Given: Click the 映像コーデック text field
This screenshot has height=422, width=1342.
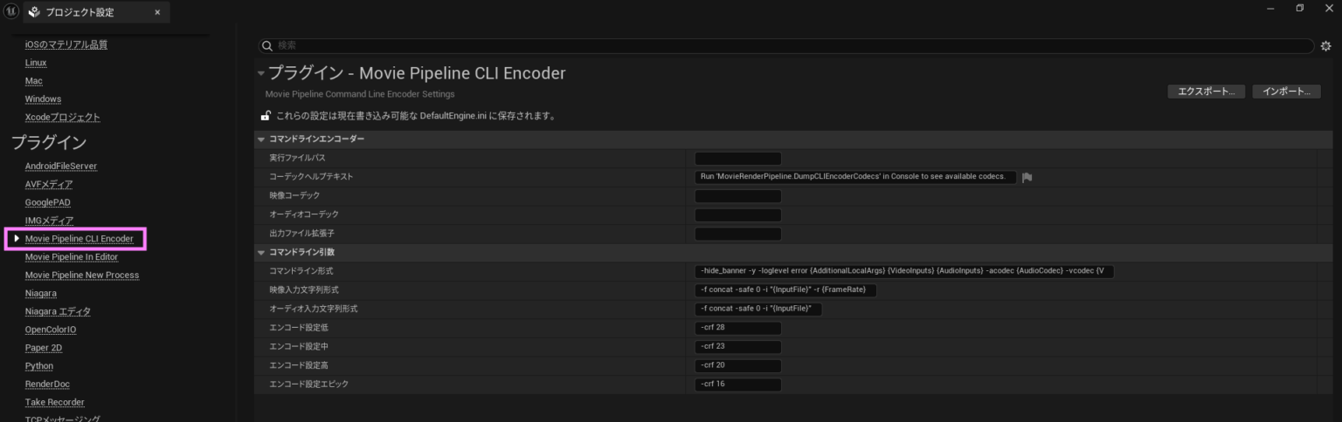Looking at the screenshot, I should click(737, 196).
